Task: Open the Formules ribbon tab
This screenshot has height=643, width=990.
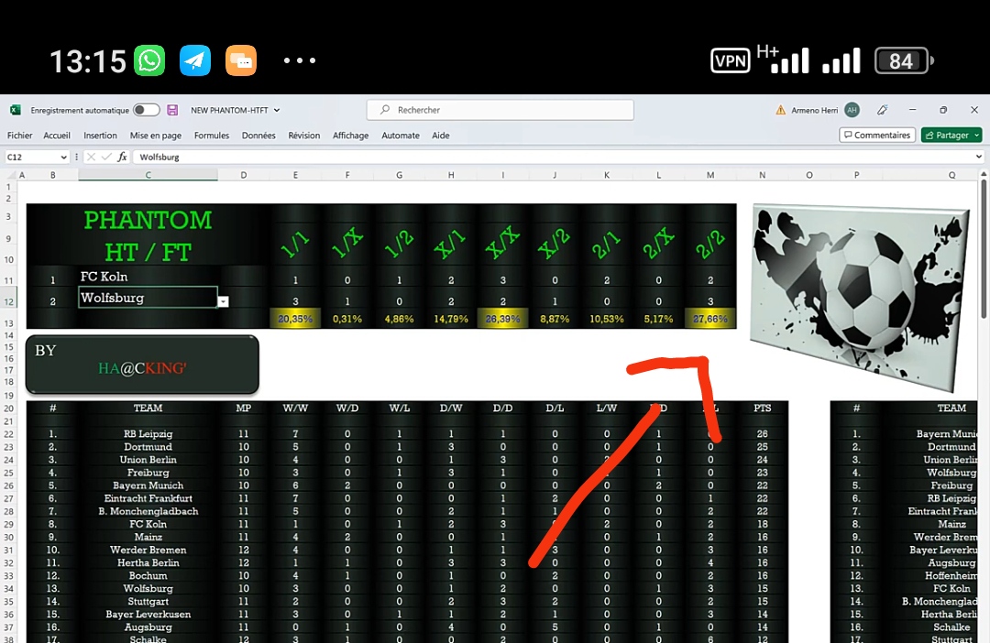Action: [212, 135]
